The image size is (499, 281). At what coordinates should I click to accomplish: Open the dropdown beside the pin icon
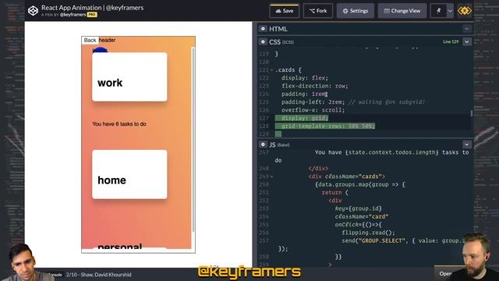pos(450,11)
